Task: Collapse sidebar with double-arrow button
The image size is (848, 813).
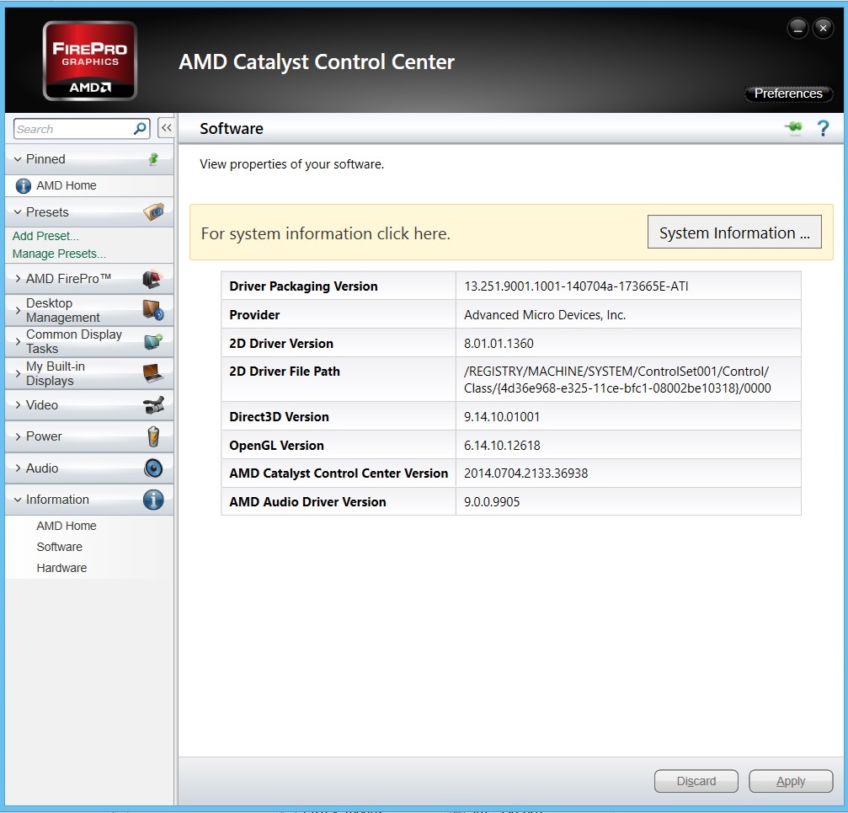Action: pyautogui.click(x=166, y=128)
